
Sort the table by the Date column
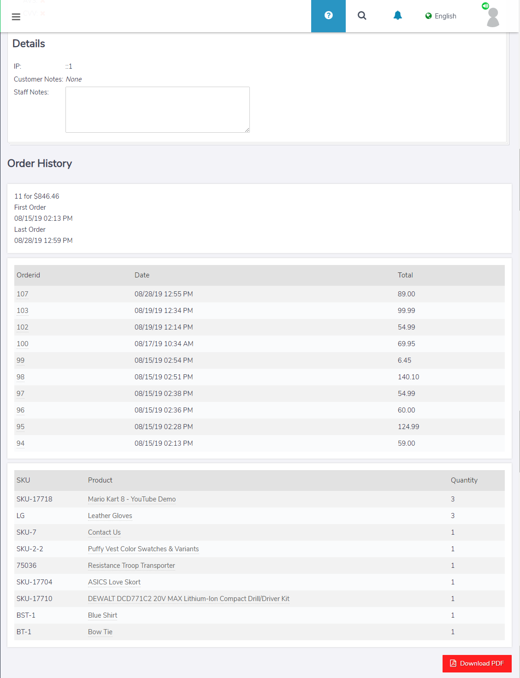[142, 275]
